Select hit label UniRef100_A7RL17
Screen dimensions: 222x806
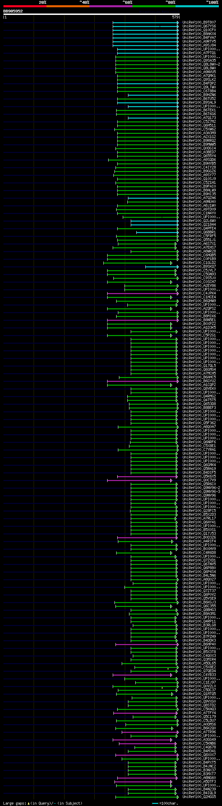click(x=199, y=518)
